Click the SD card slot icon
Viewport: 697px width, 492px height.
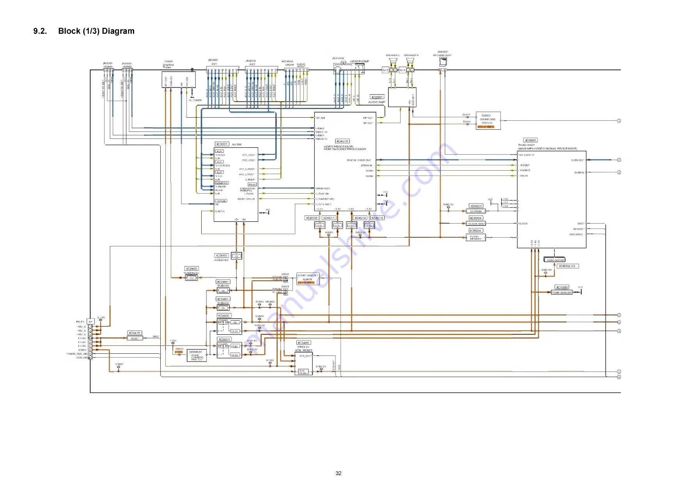pos(443,61)
